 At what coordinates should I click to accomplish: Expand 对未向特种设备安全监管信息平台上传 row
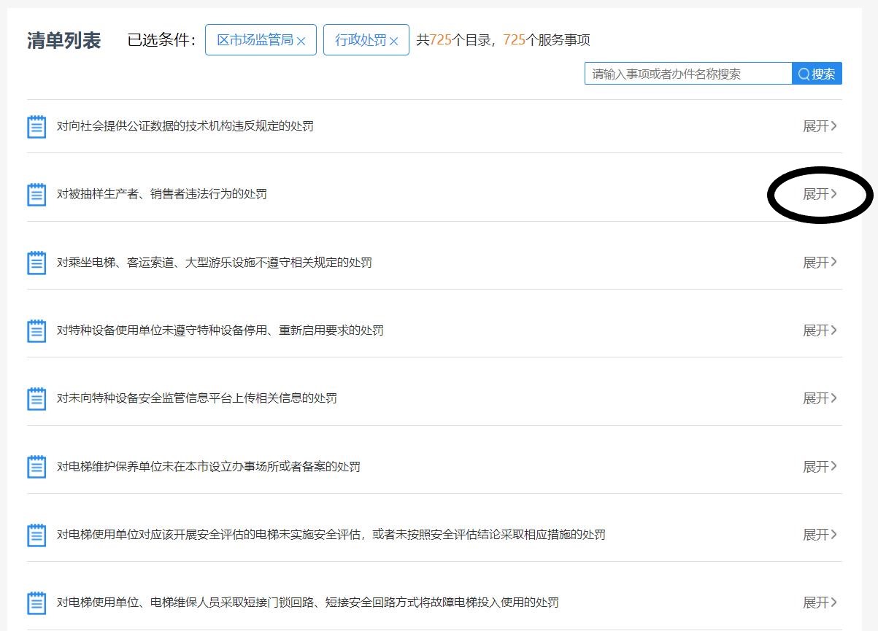pyautogui.click(x=820, y=398)
